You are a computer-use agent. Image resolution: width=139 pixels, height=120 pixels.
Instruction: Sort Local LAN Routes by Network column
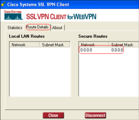[x=24, y=45]
